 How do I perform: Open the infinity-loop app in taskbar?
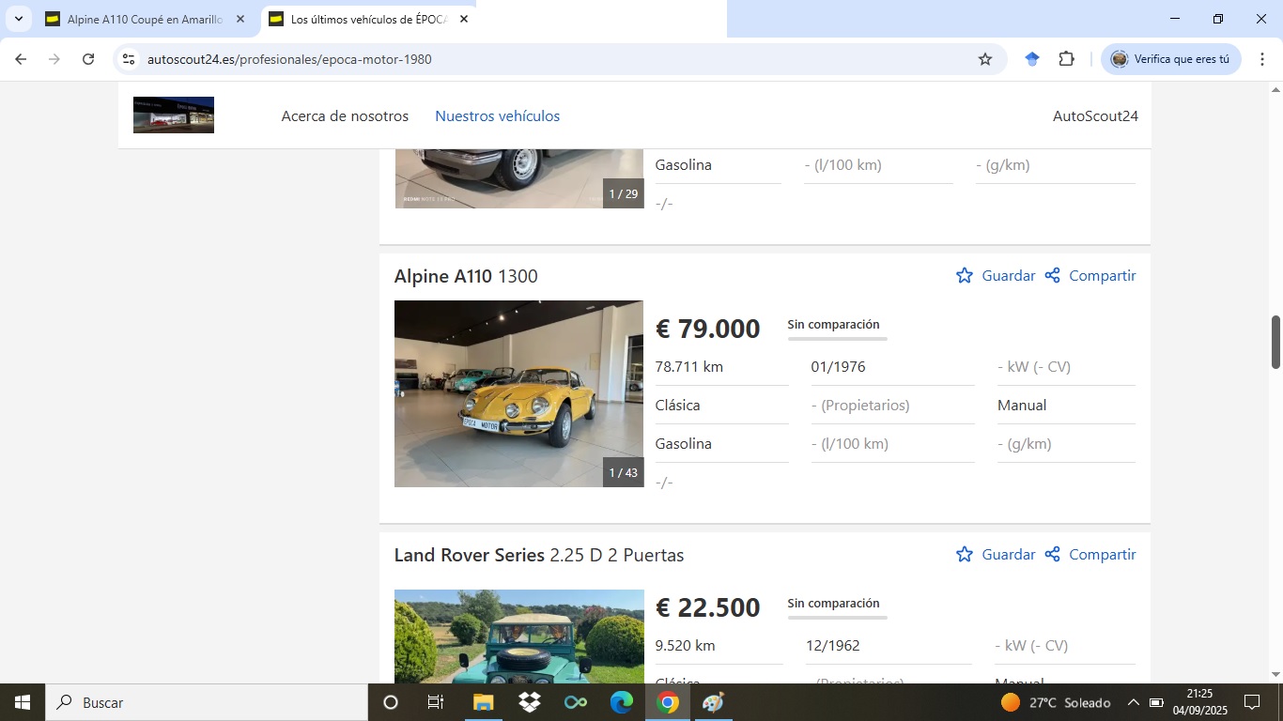pyautogui.click(x=576, y=702)
